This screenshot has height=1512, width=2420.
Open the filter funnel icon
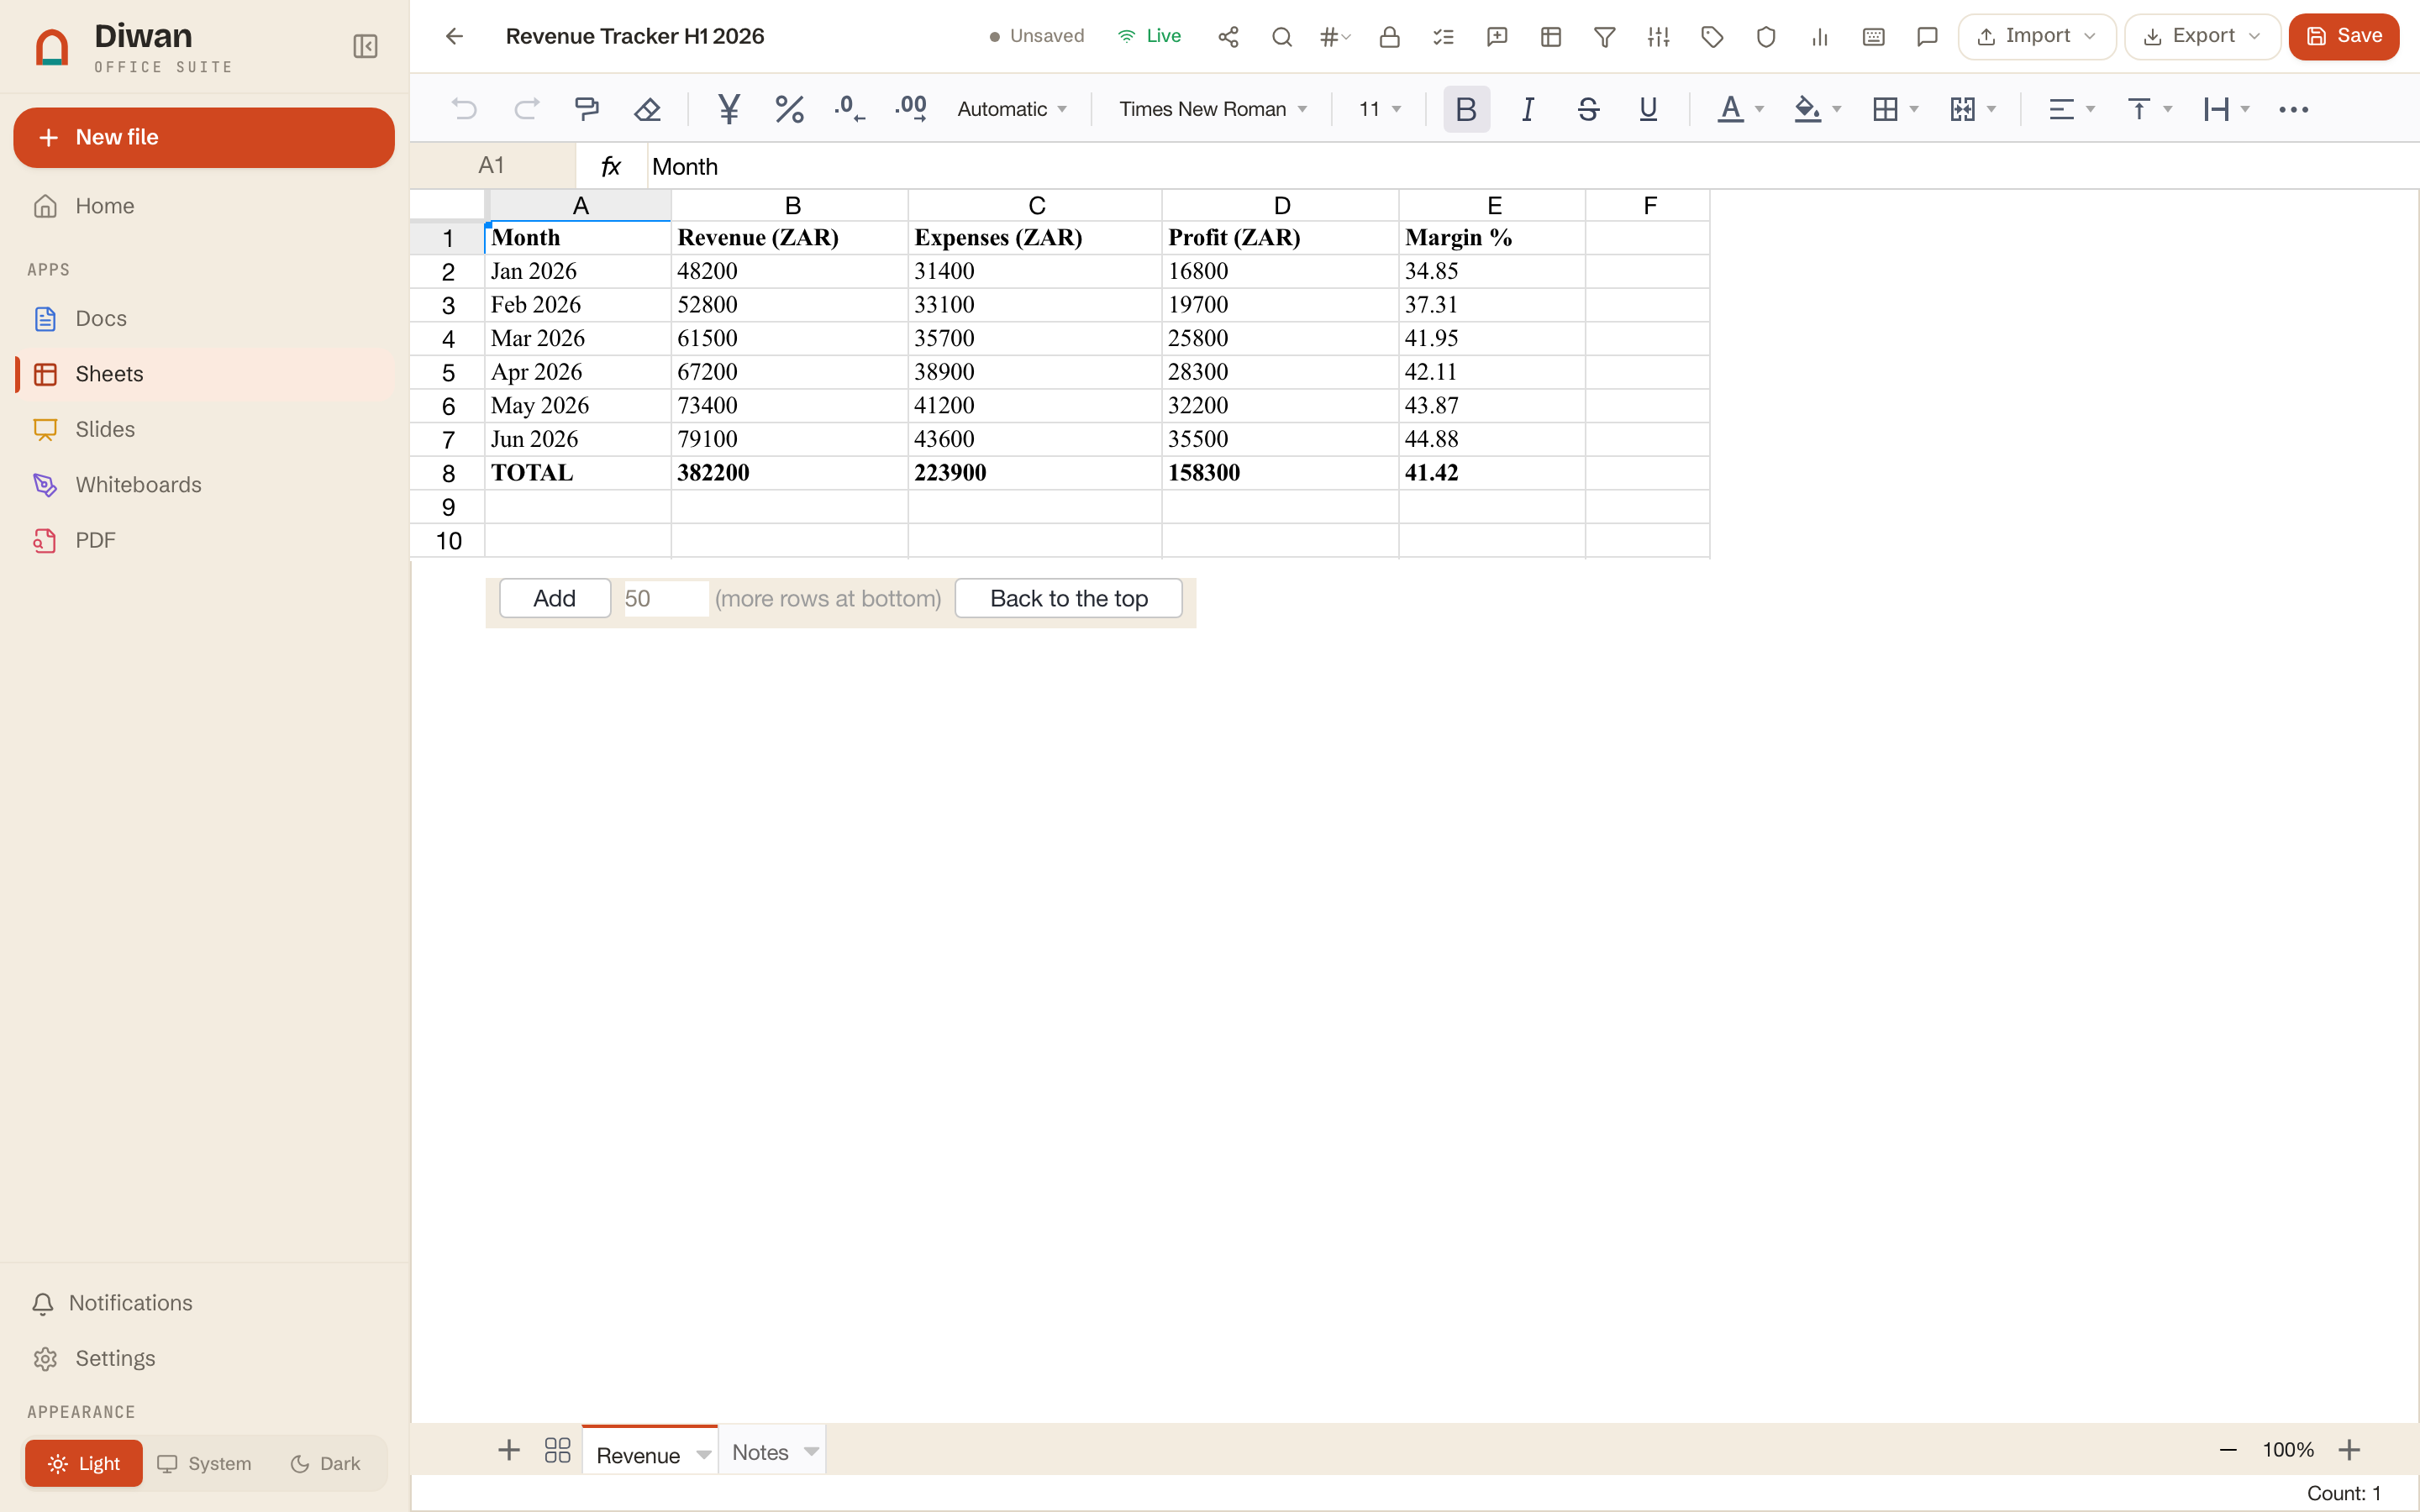pyautogui.click(x=1605, y=37)
